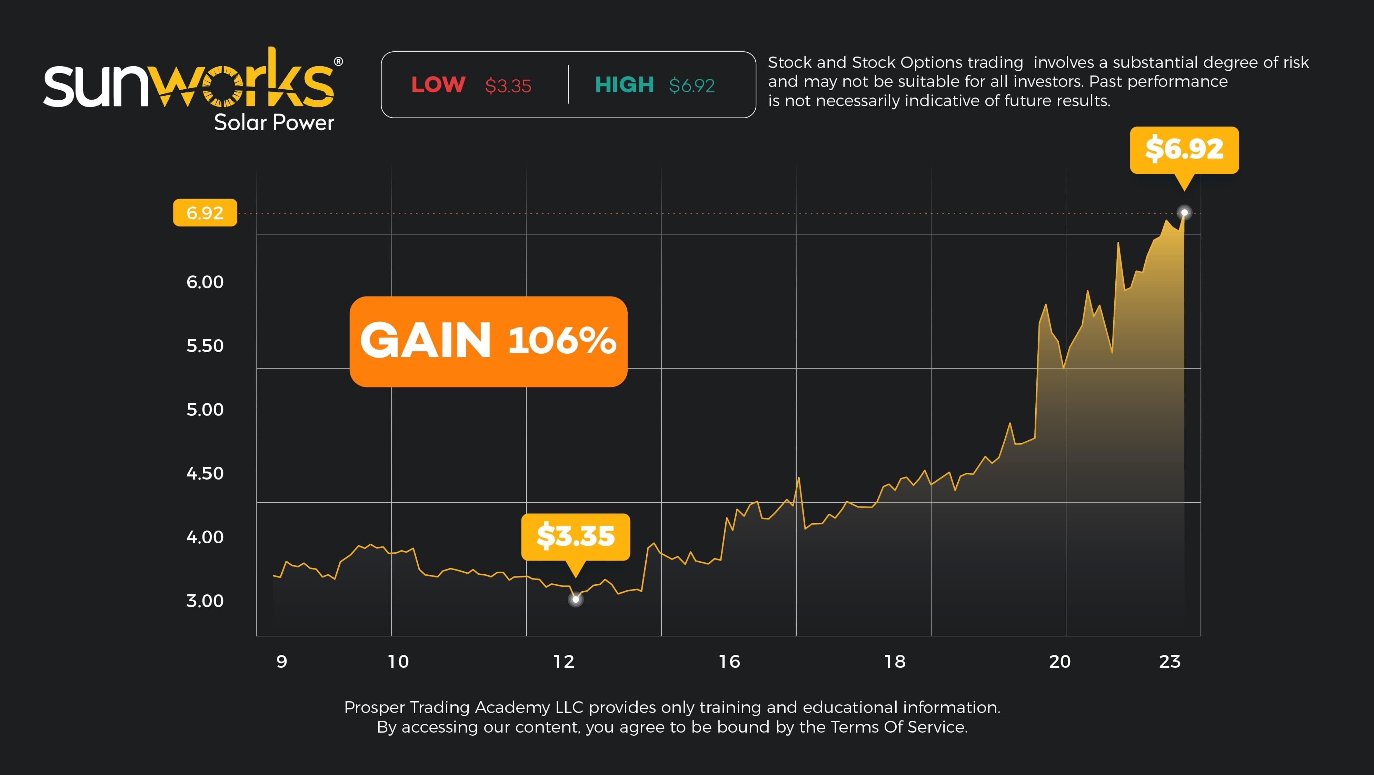The image size is (1374, 775).
Task: Click the green $6.92 high value in the header box
Action: 692,85
